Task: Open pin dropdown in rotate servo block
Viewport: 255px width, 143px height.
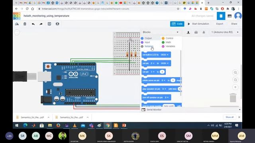Action: 163,80
